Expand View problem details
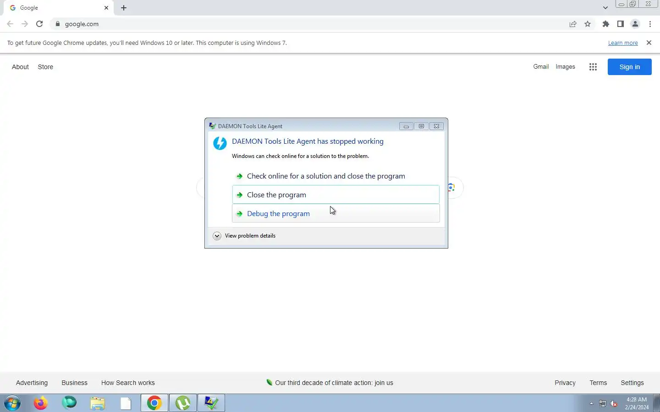Screen dimensions: 660x412 point(244,236)
